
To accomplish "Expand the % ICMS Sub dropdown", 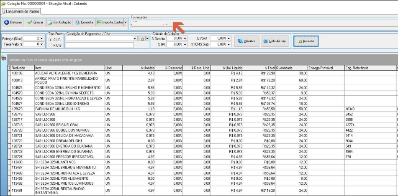I will 229,44.
